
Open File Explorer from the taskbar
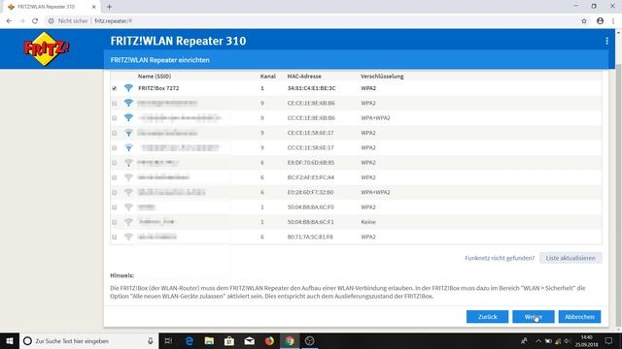tap(209, 340)
